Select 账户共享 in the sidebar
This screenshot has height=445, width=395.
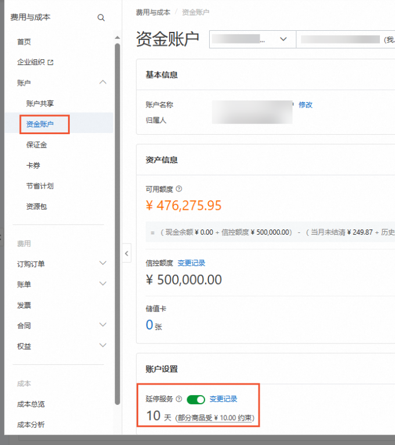point(40,103)
